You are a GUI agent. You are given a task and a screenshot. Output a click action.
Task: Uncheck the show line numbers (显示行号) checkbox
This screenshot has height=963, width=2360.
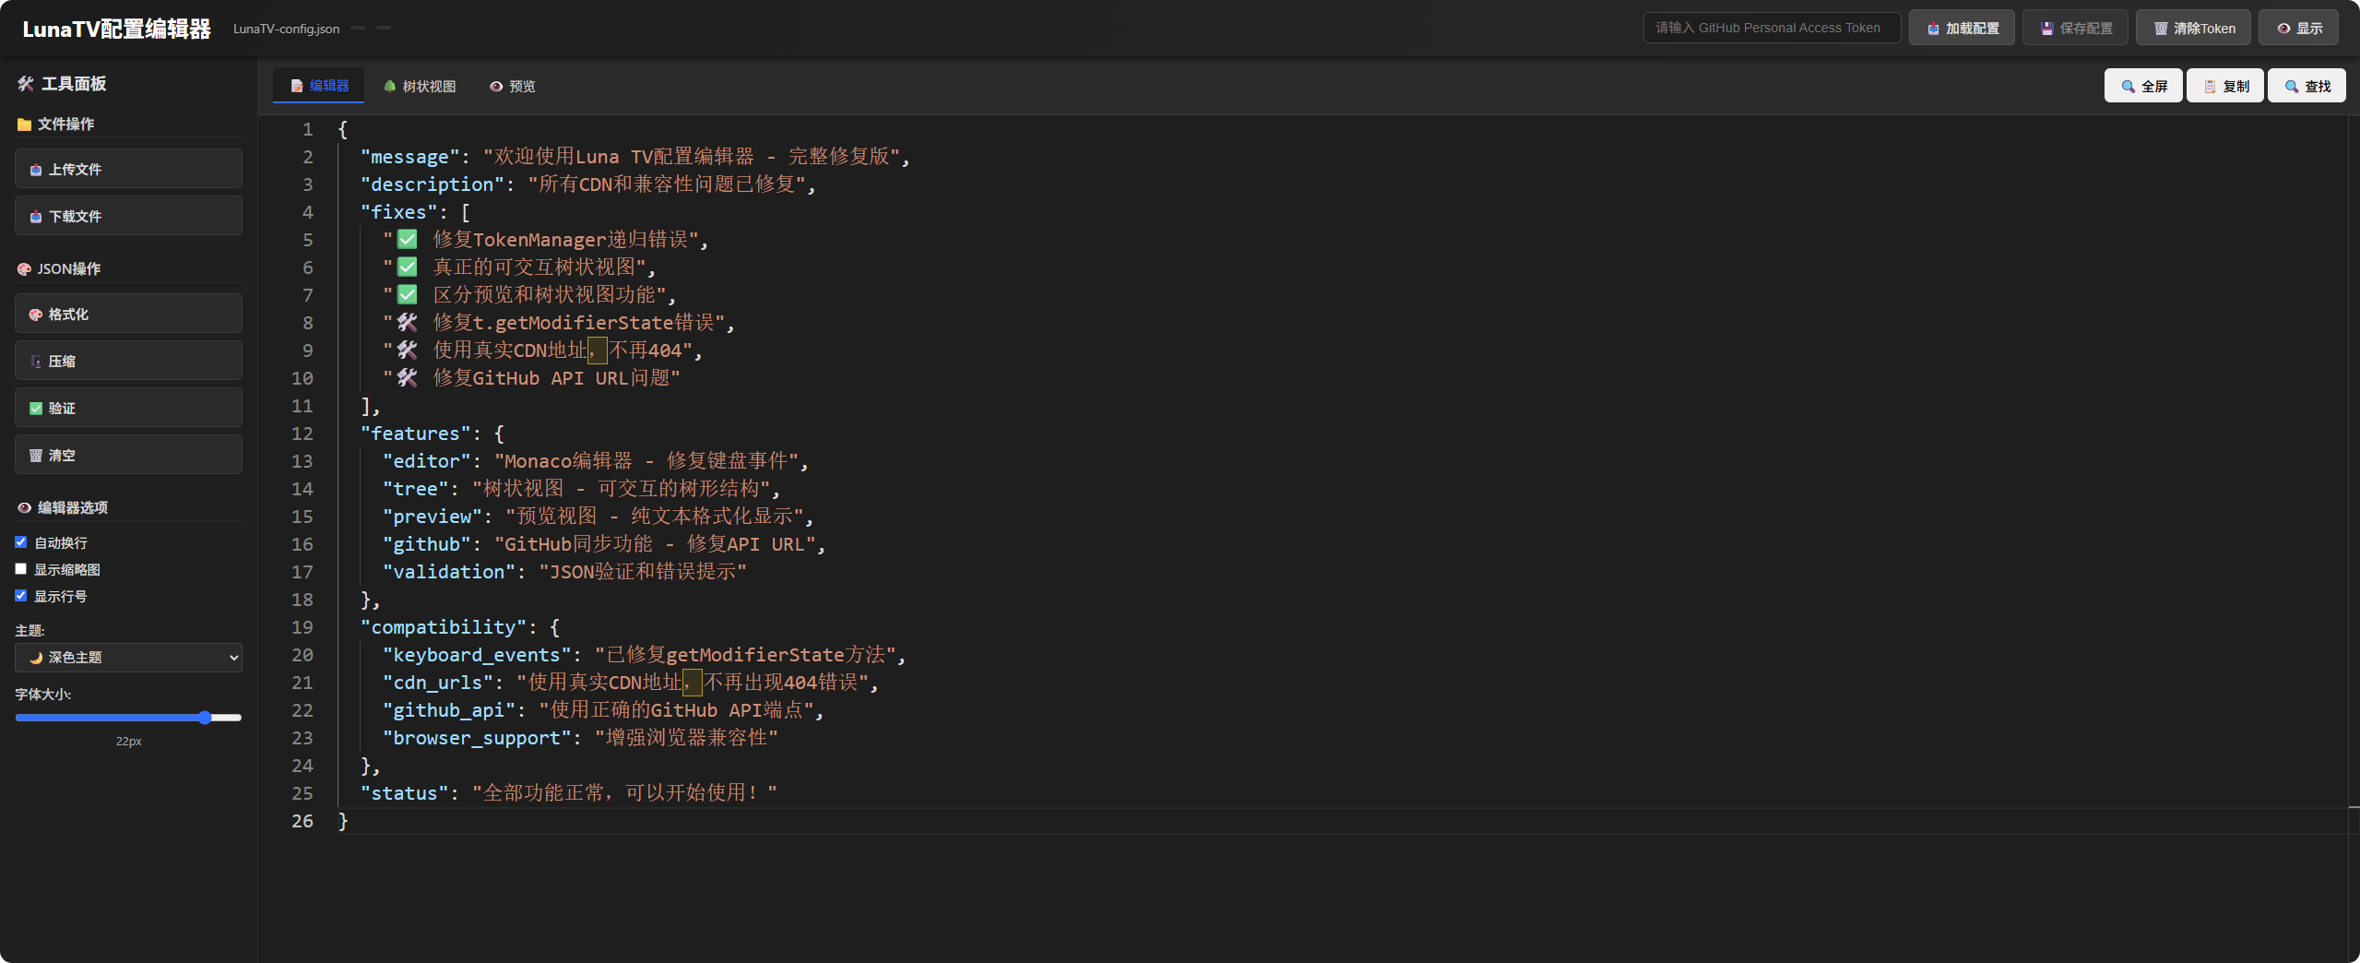[21, 596]
